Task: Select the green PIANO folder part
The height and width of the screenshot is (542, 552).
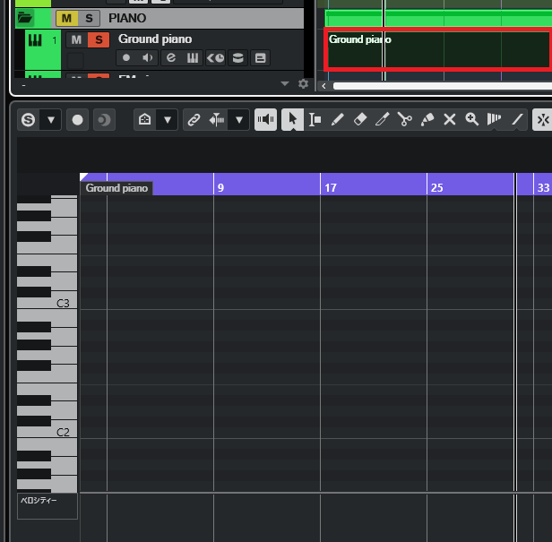Action: click(x=439, y=18)
